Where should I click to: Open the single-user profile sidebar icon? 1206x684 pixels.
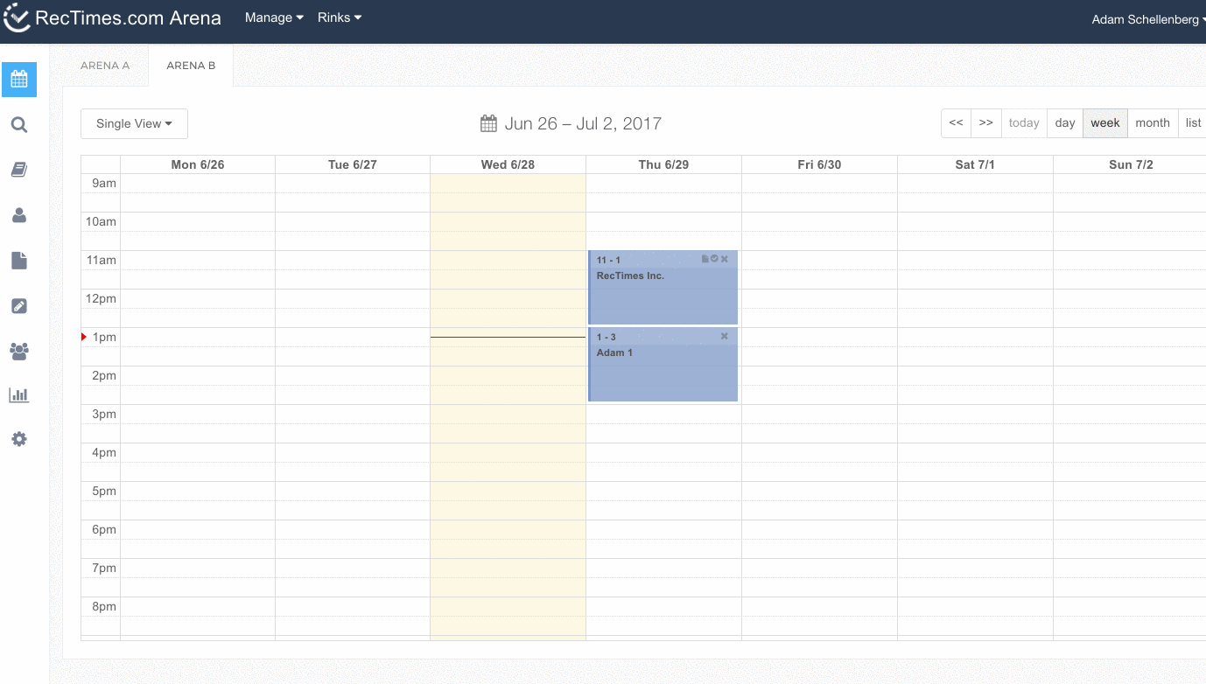point(19,215)
